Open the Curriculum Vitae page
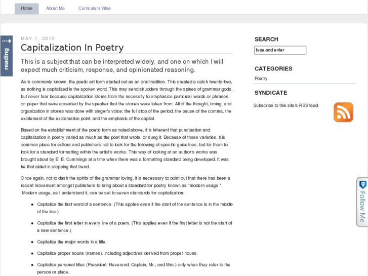Viewport: 368px width, 276px height. coord(95,9)
